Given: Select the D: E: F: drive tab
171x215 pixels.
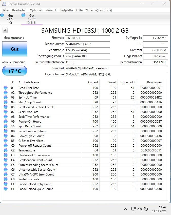Looking at the screenshot, I should (x=32, y=19).
